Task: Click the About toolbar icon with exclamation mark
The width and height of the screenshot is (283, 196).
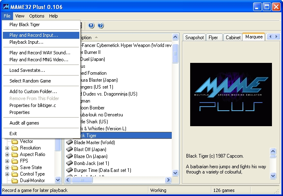Action: tap(91, 26)
